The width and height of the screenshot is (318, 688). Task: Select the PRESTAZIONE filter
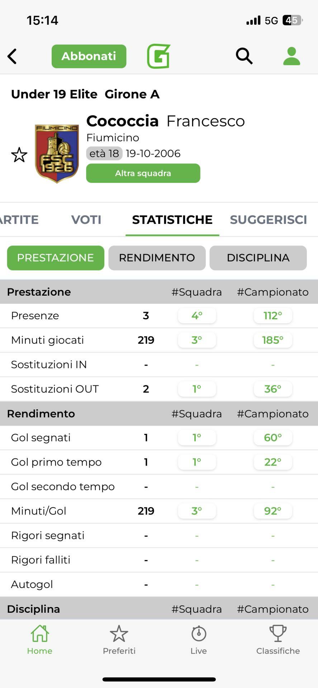[56, 258]
